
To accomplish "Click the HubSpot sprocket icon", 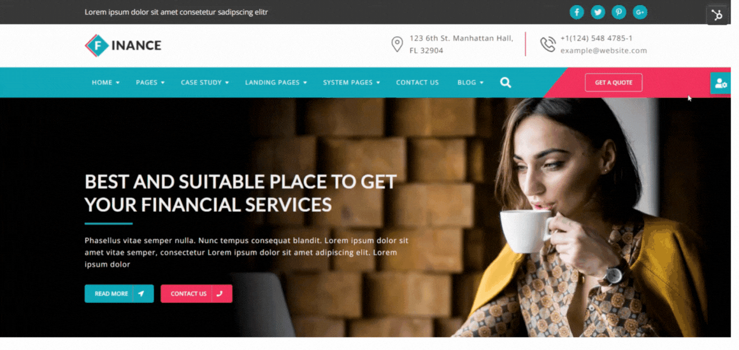I will (717, 15).
